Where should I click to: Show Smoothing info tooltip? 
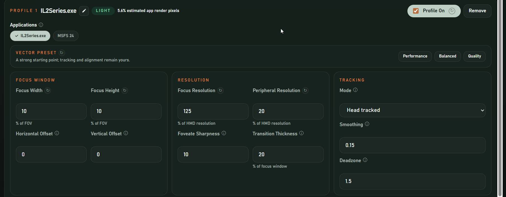(367, 124)
